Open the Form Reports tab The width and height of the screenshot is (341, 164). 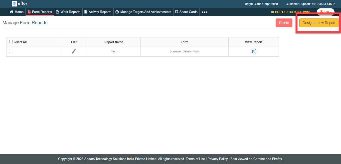40,12
